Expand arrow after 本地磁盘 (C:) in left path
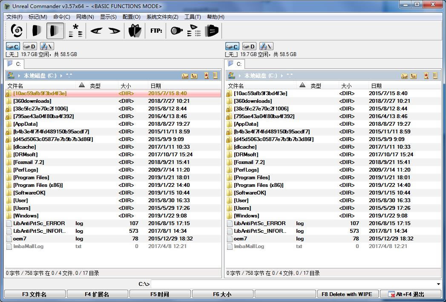 click(61, 76)
